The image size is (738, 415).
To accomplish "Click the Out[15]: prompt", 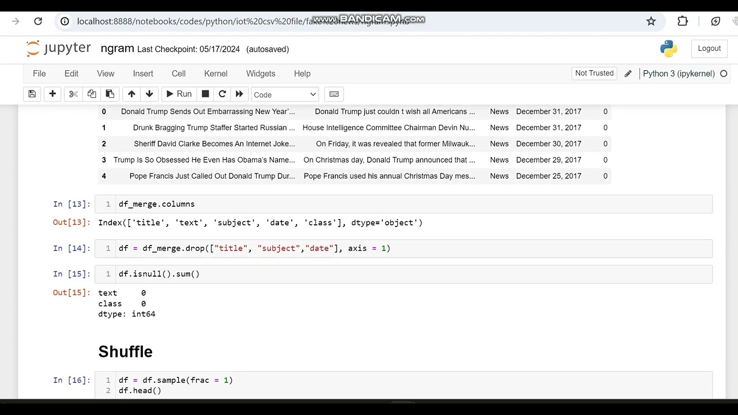I will [x=72, y=293].
